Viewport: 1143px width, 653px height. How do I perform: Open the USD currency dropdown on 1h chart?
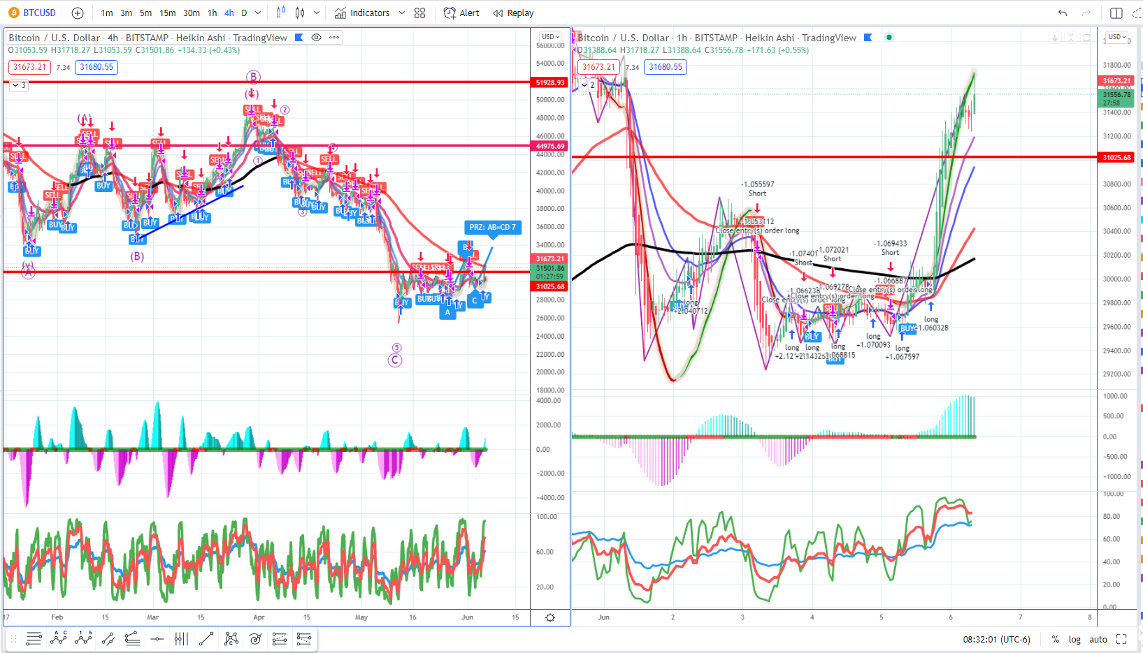(1117, 37)
